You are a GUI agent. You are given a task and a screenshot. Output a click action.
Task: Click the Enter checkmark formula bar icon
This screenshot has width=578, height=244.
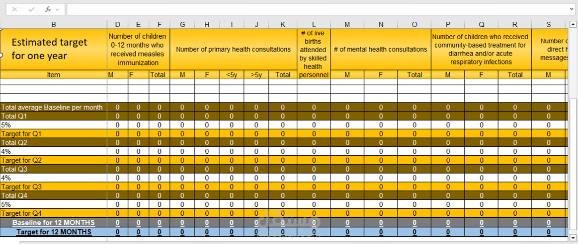[31, 9]
